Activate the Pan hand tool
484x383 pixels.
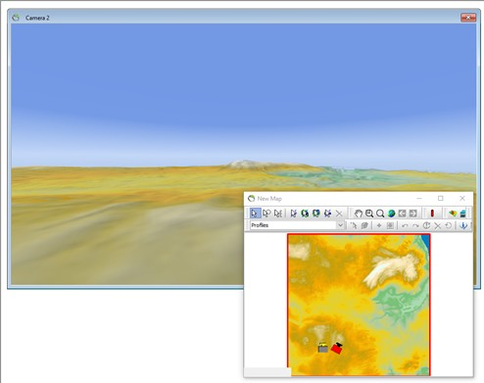click(359, 214)
